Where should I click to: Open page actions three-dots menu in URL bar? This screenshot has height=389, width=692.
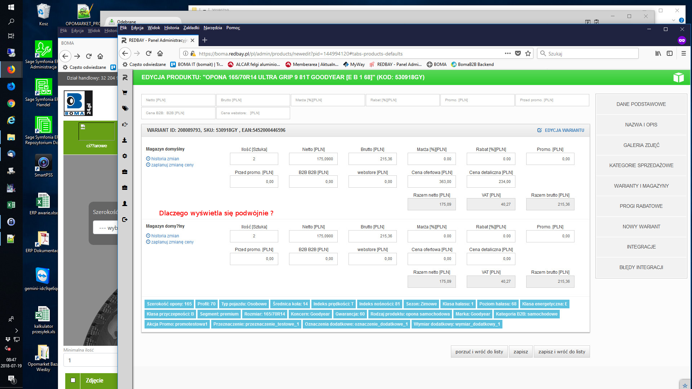coord(507,53)
